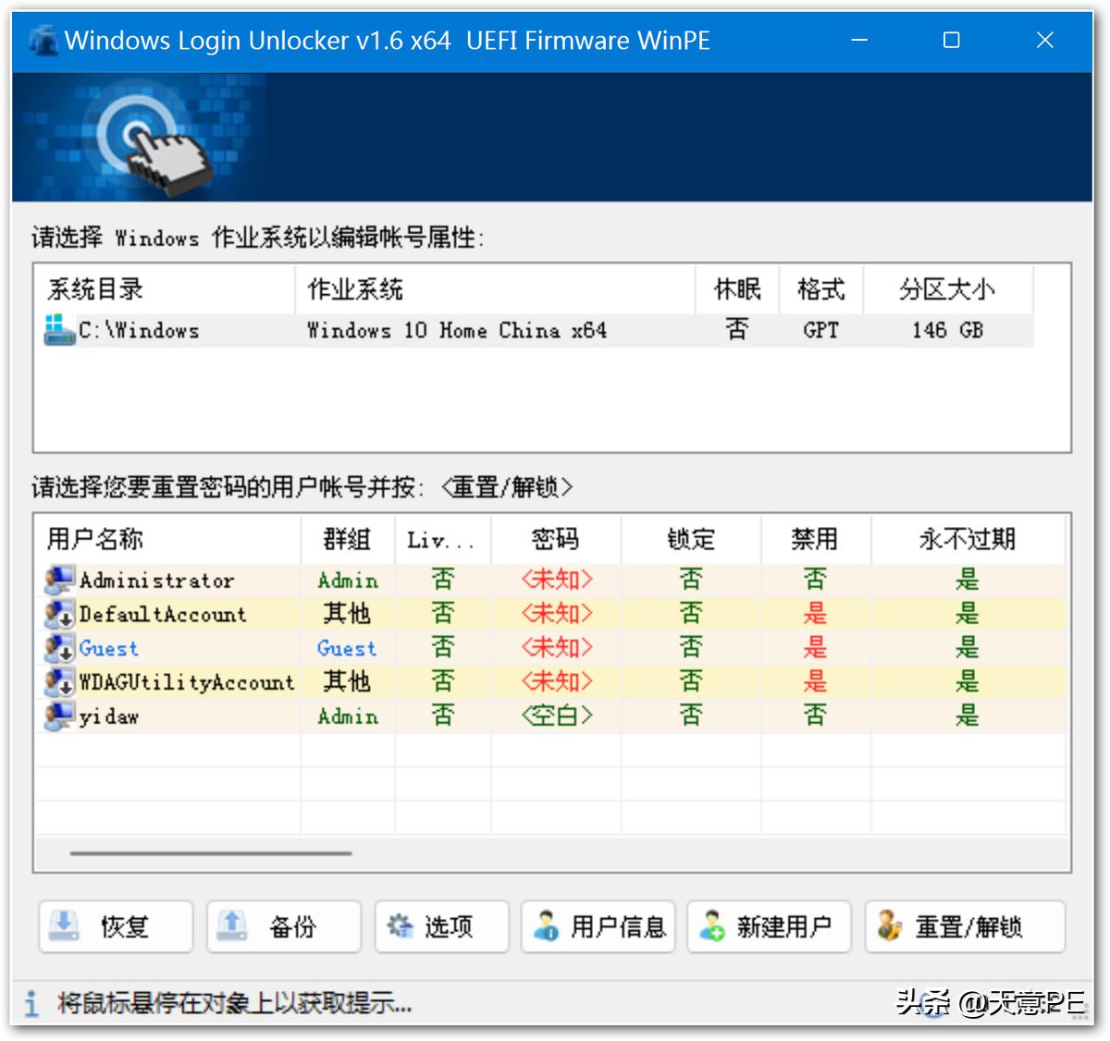Click the 锁定 column header
The image size is (1110, 1041).
691,539
